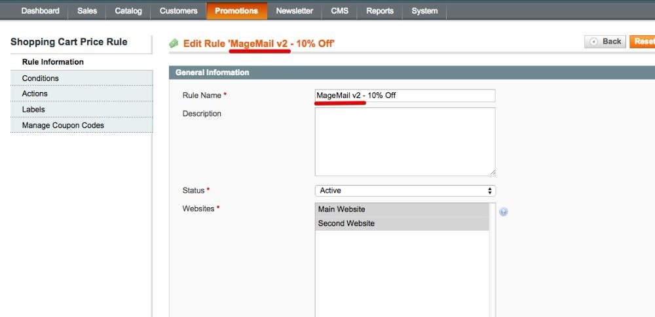Open the Sales menu
The image size is (655, 317).
point(87,11)
